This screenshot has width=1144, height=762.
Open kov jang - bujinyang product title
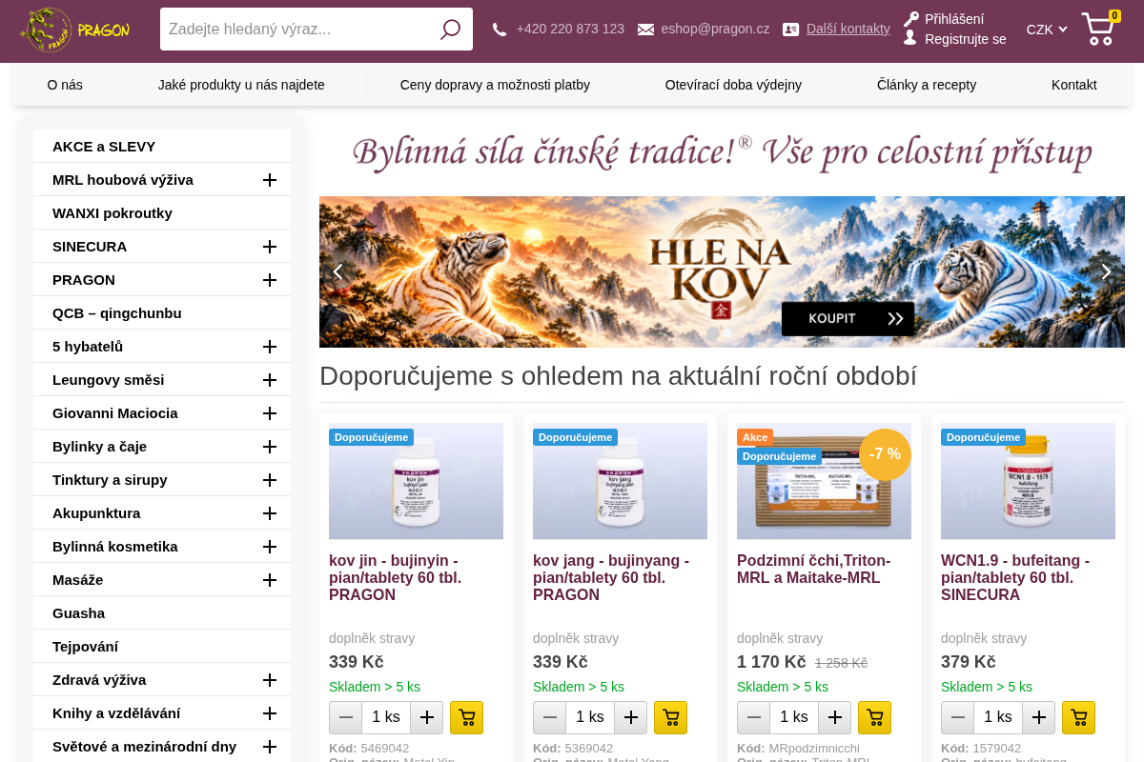coord(611,578)
